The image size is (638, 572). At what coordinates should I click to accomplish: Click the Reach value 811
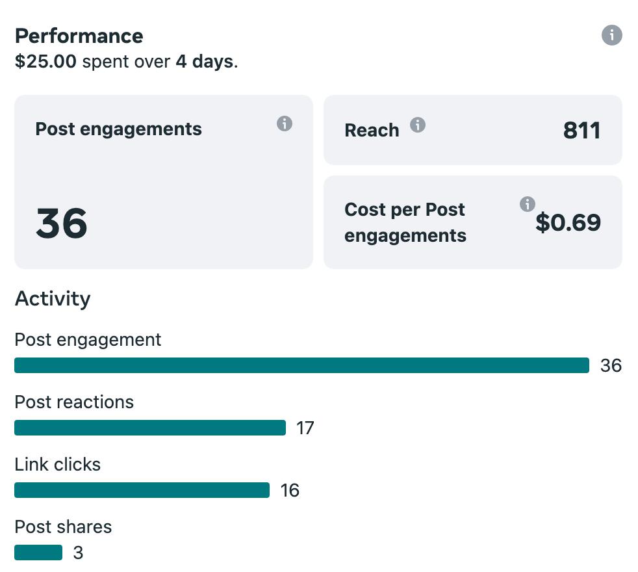click(x=581, y=131)
